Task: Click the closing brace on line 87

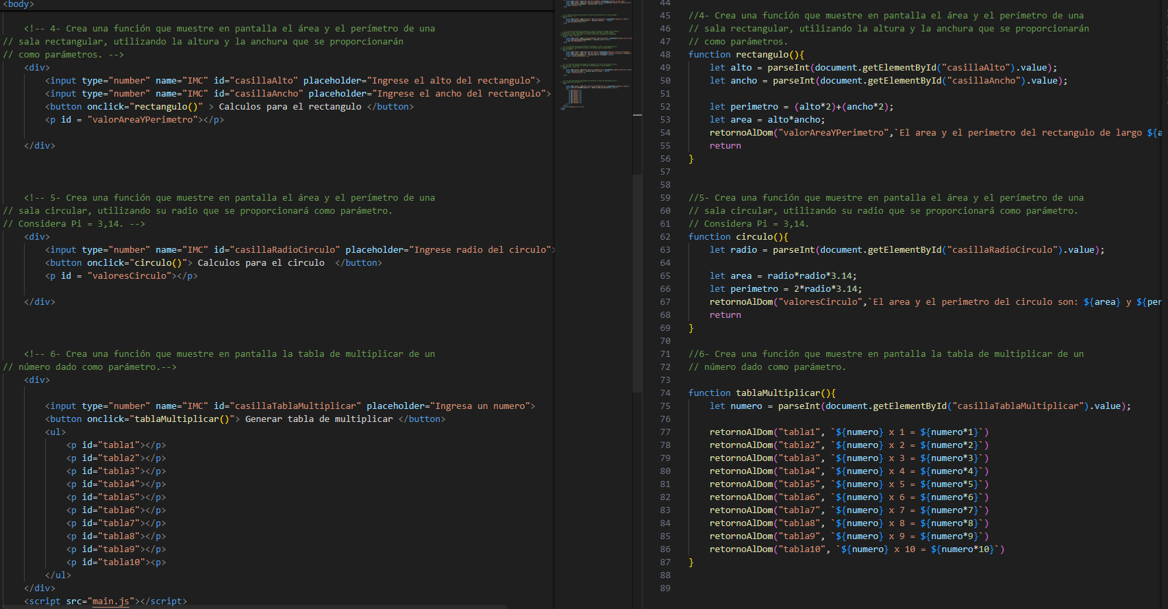Action: [x=691, y=562]
